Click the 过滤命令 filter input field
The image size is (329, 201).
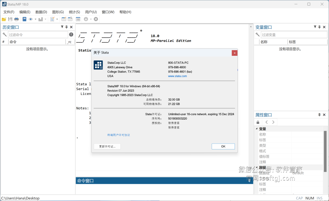[x=38, y=34]
